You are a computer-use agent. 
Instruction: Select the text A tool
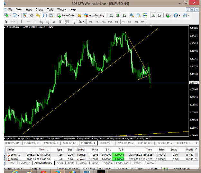(x=54, y=22)
